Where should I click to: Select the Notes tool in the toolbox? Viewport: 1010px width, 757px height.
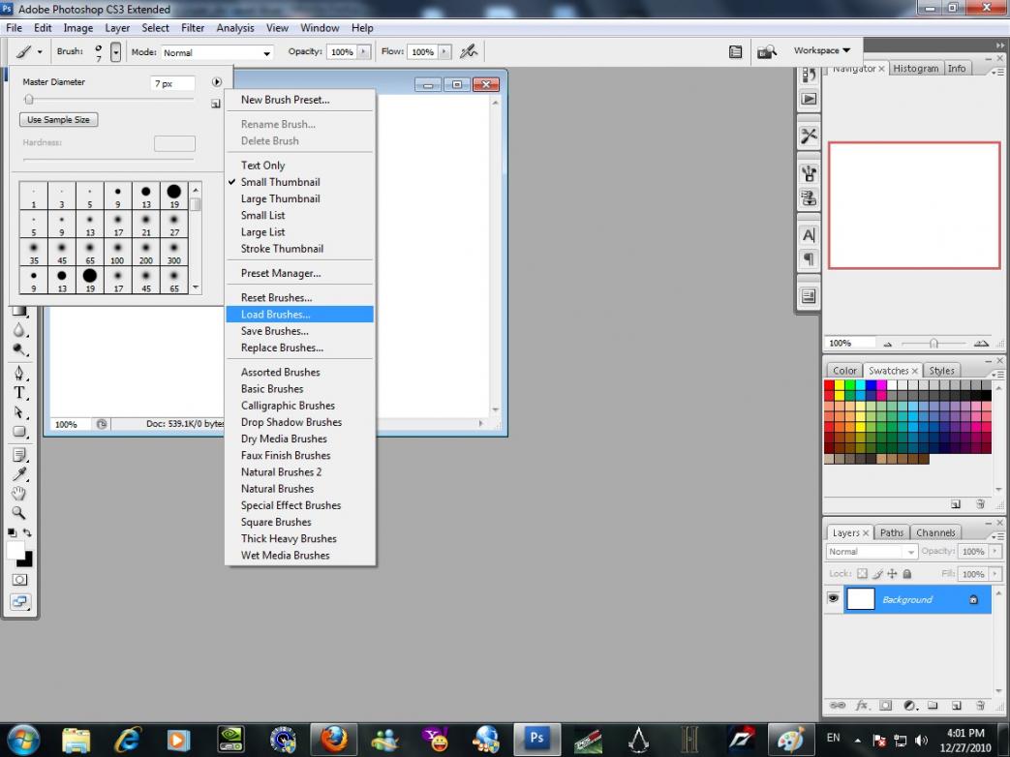(x=19, y=455)
